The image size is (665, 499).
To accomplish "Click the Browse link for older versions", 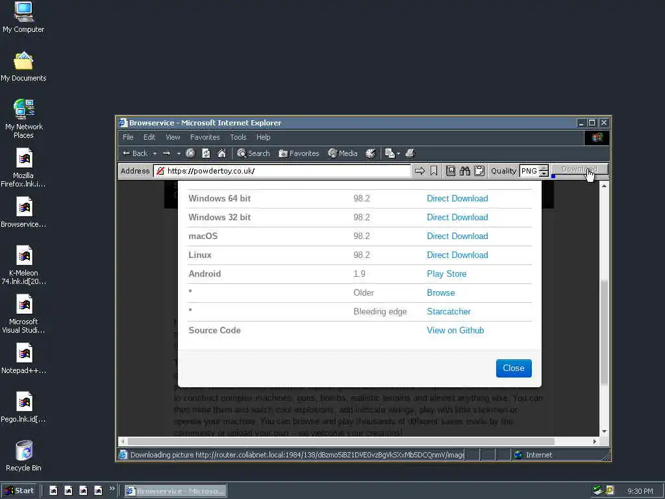I will pyautogui.click(x=441, y=293).
